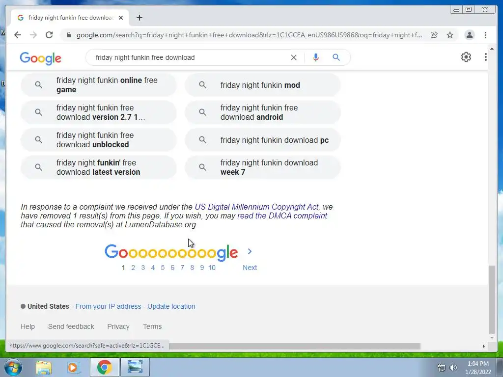Image resolution: width=503 pixels, height=377 pixels.
Task: Click Update location link
Action: [171, 306]
